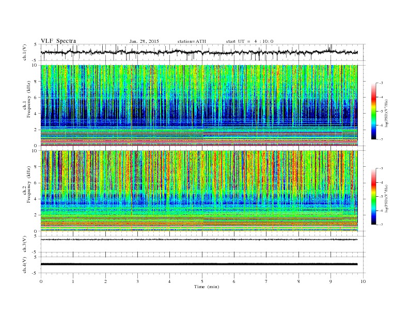This screenshot has width=409, height=316.
Task: Click the "station=ATH" header label
Action: pos(192,41)
